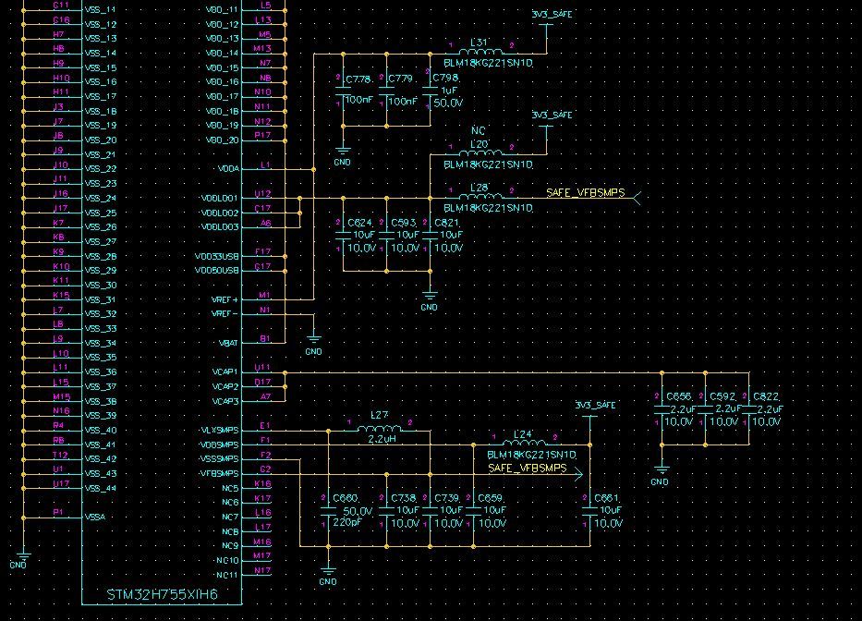Select the NC L20 inductor symbol

pos(481,152)
